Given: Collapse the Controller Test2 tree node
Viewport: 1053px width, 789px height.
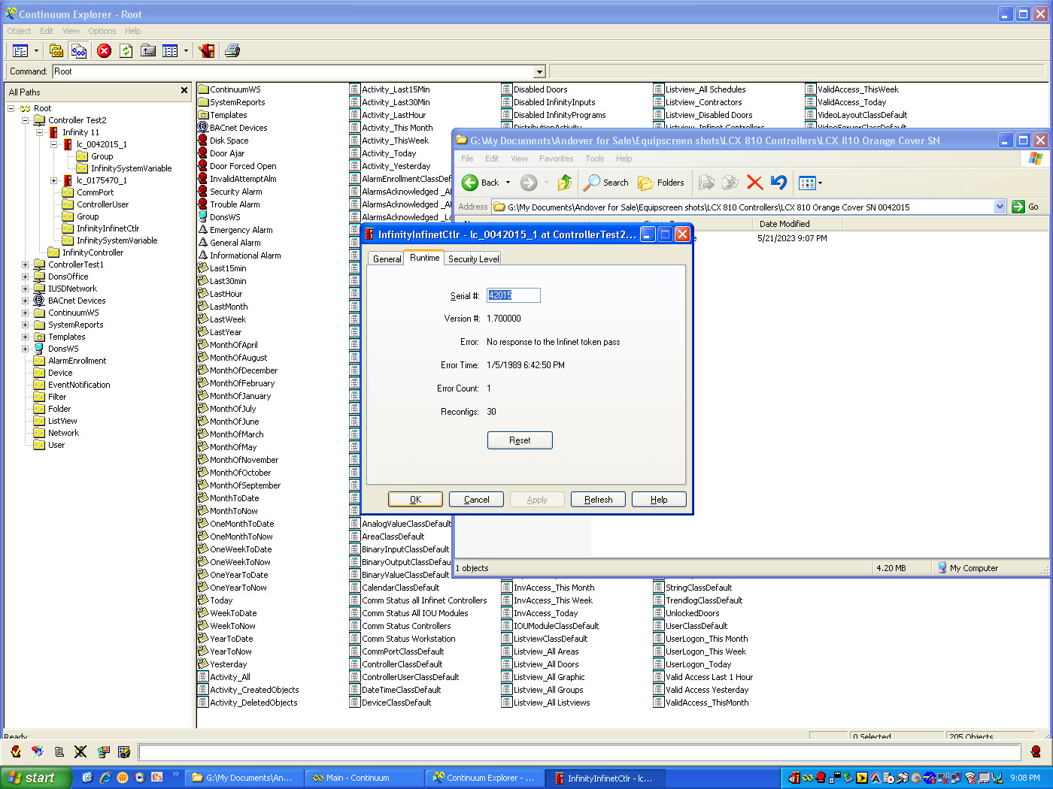Looking at the screenshot, I should [25, 120].
